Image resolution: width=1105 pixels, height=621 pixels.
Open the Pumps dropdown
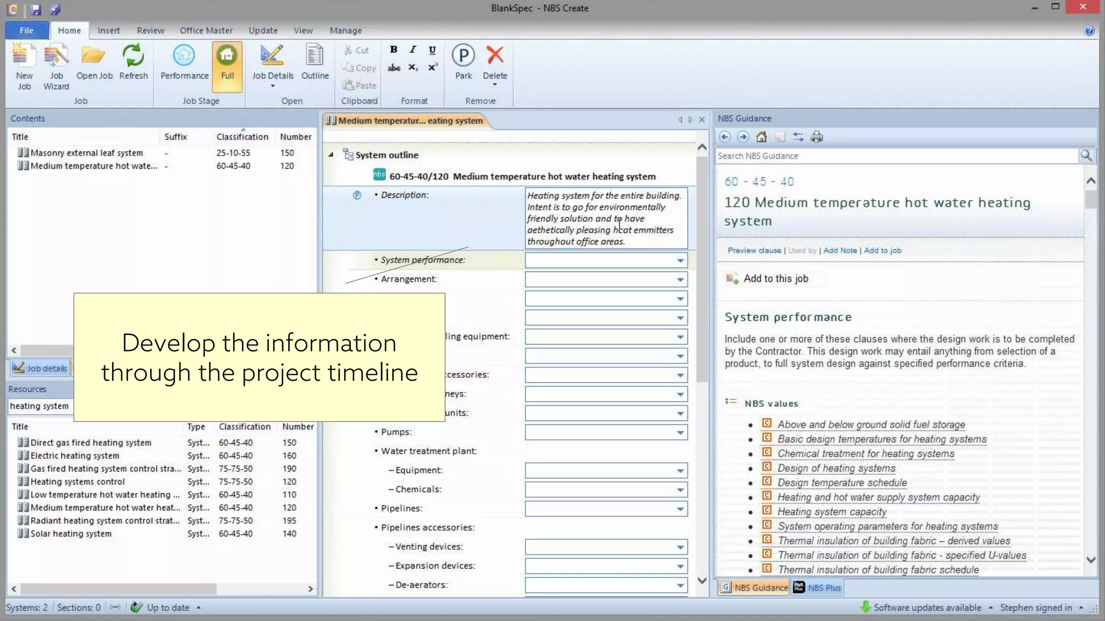680,432
